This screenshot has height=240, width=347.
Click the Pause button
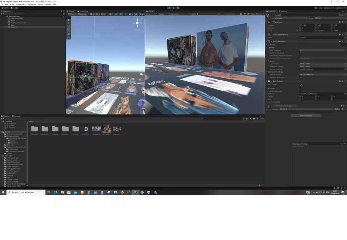click(173, 8)
